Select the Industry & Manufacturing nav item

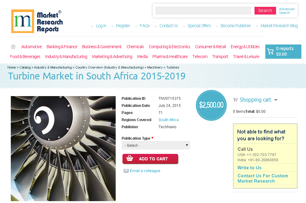[66, 57]
